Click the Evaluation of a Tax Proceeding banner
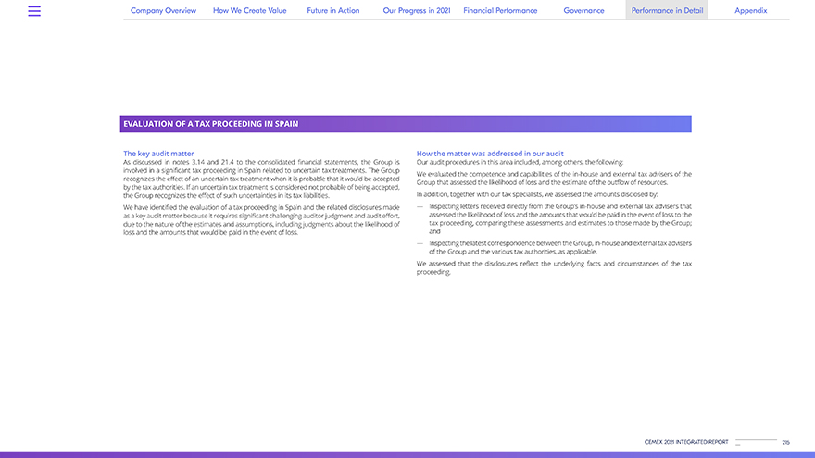 click(406, 124)
